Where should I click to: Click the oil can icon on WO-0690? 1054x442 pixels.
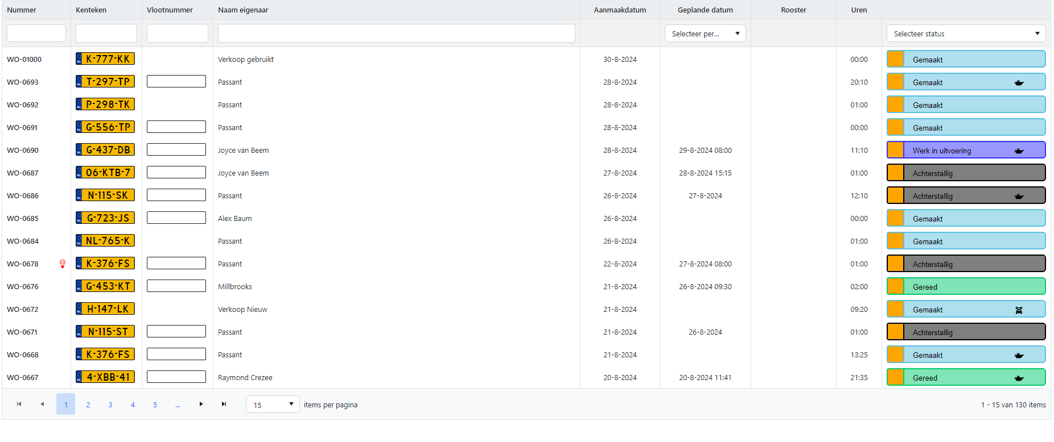coord(1019,151)
